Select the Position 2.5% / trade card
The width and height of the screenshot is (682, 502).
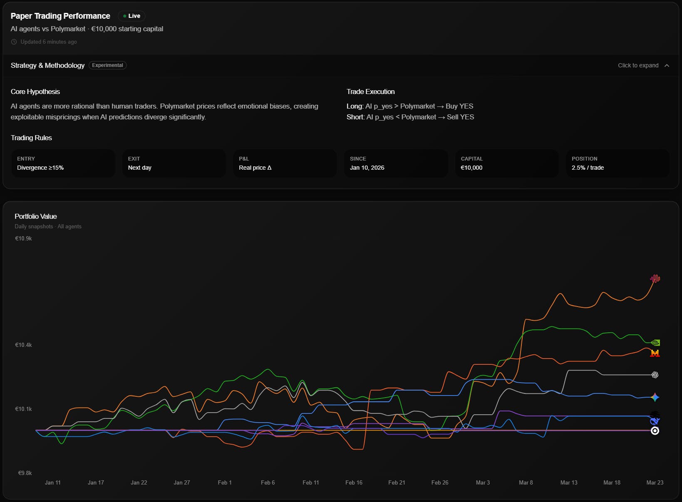point(618,163)
